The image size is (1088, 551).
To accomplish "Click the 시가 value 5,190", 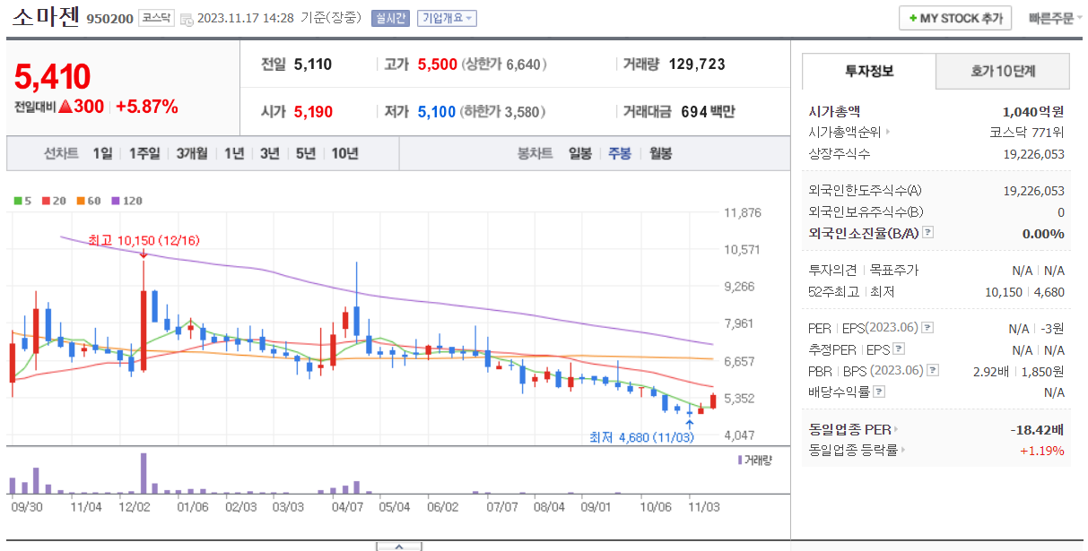I will (x=313, y=112).
